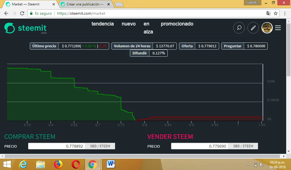
Task: Open the hamburger menu icon
Action: 278,28
